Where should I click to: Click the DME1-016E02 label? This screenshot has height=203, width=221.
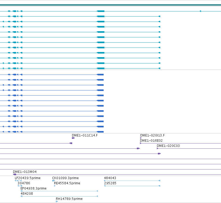click(151, 141)
